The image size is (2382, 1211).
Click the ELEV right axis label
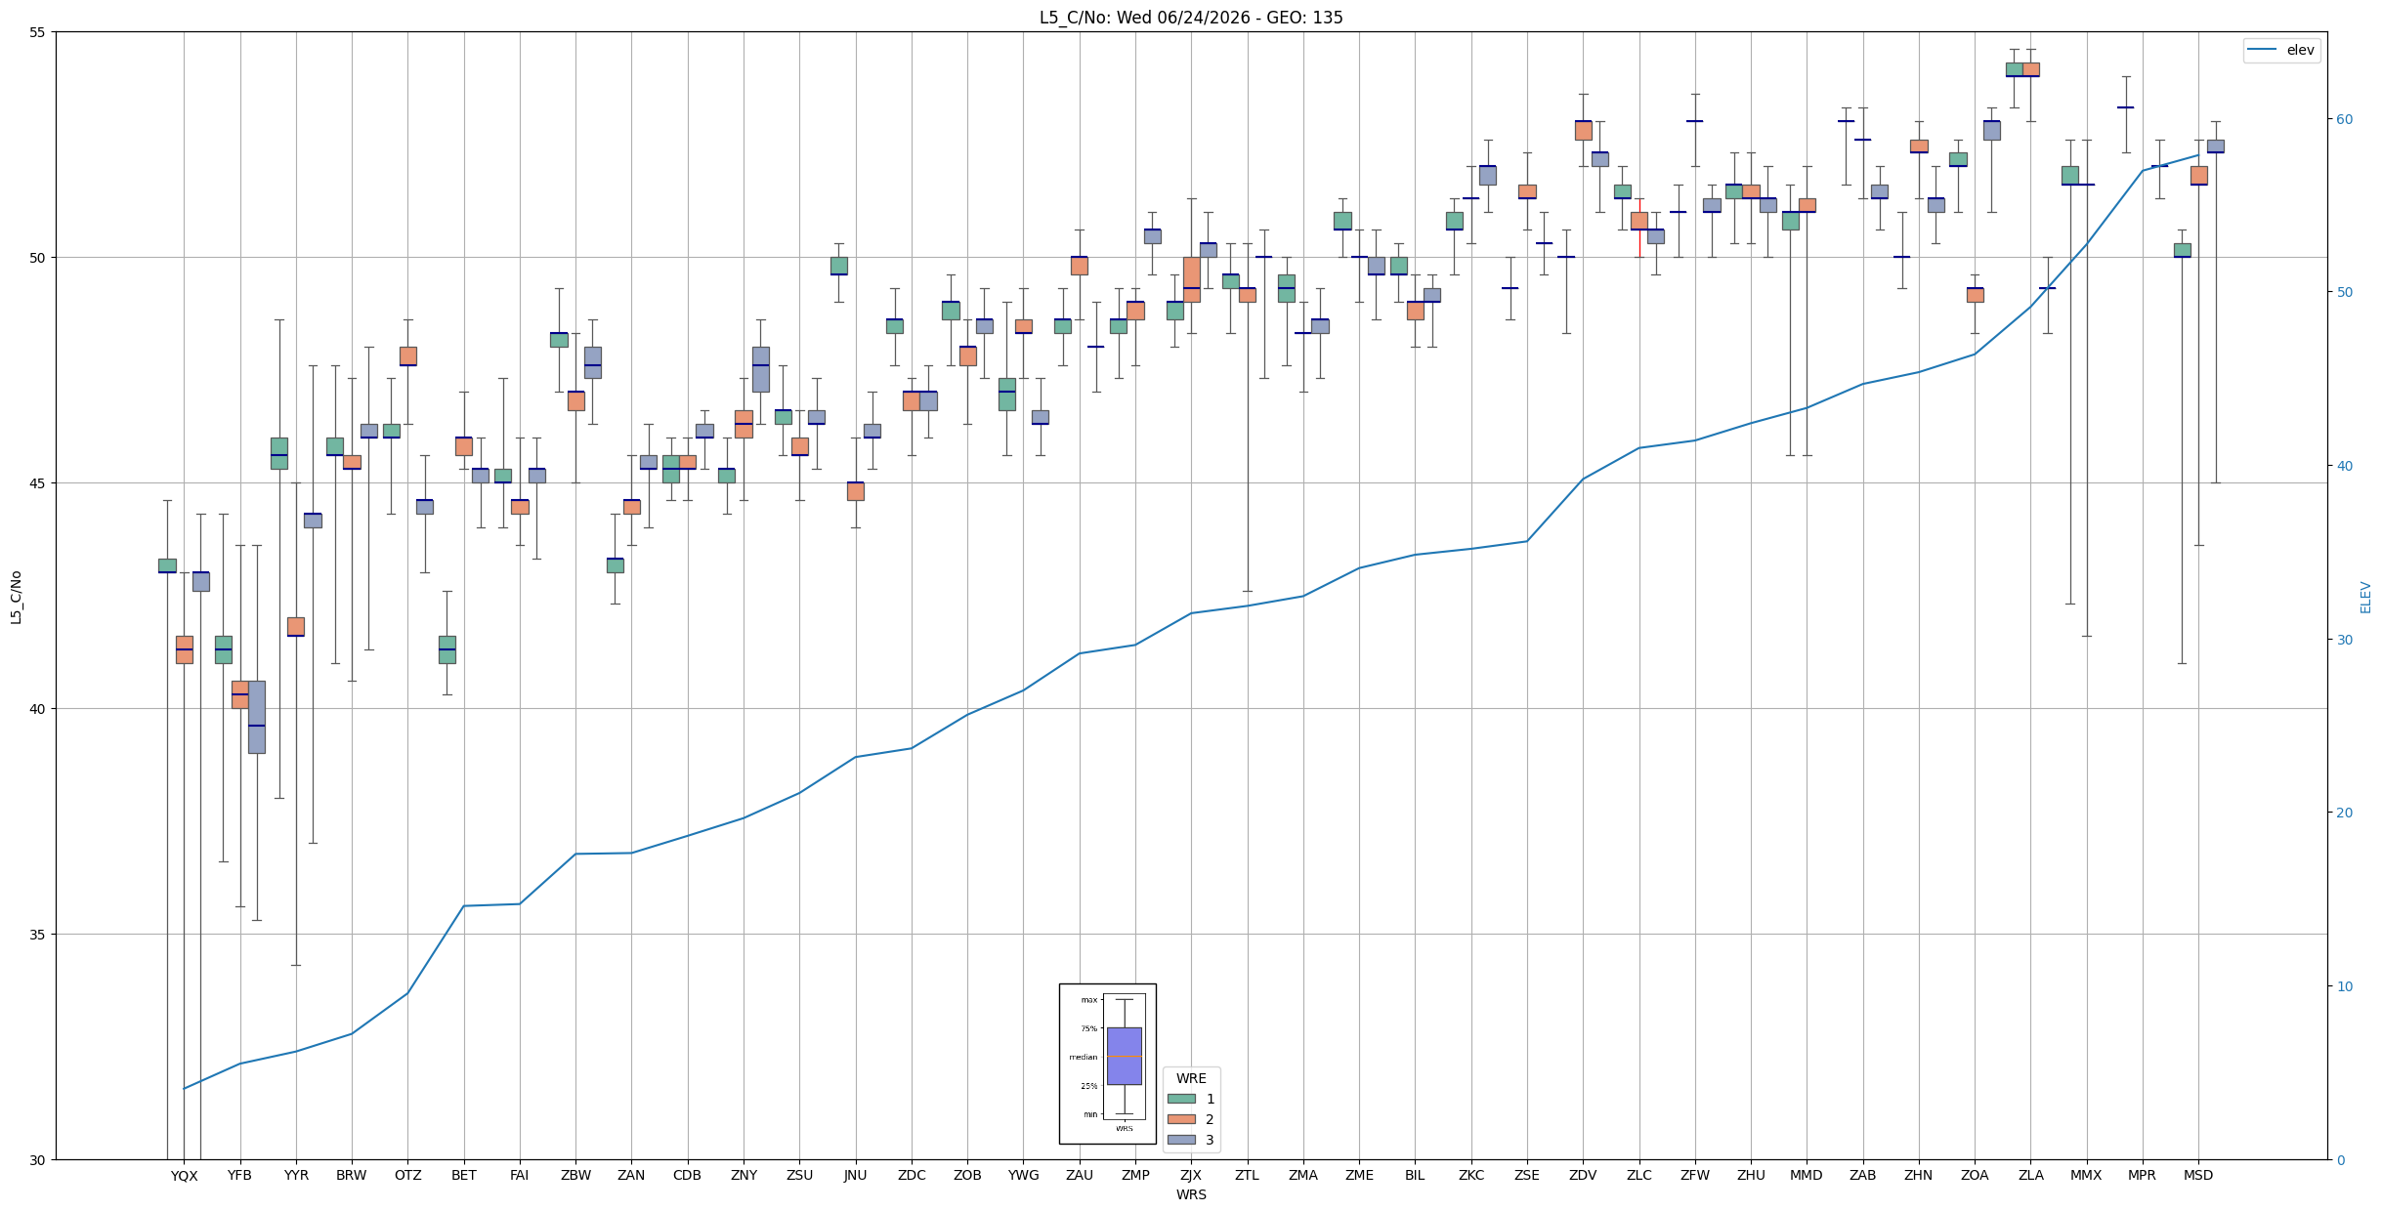tap(2365, 597)
